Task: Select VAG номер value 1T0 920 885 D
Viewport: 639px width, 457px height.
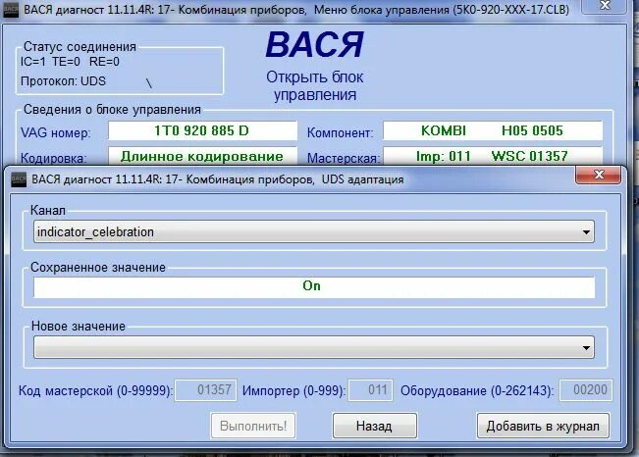Action: point(202,130)
